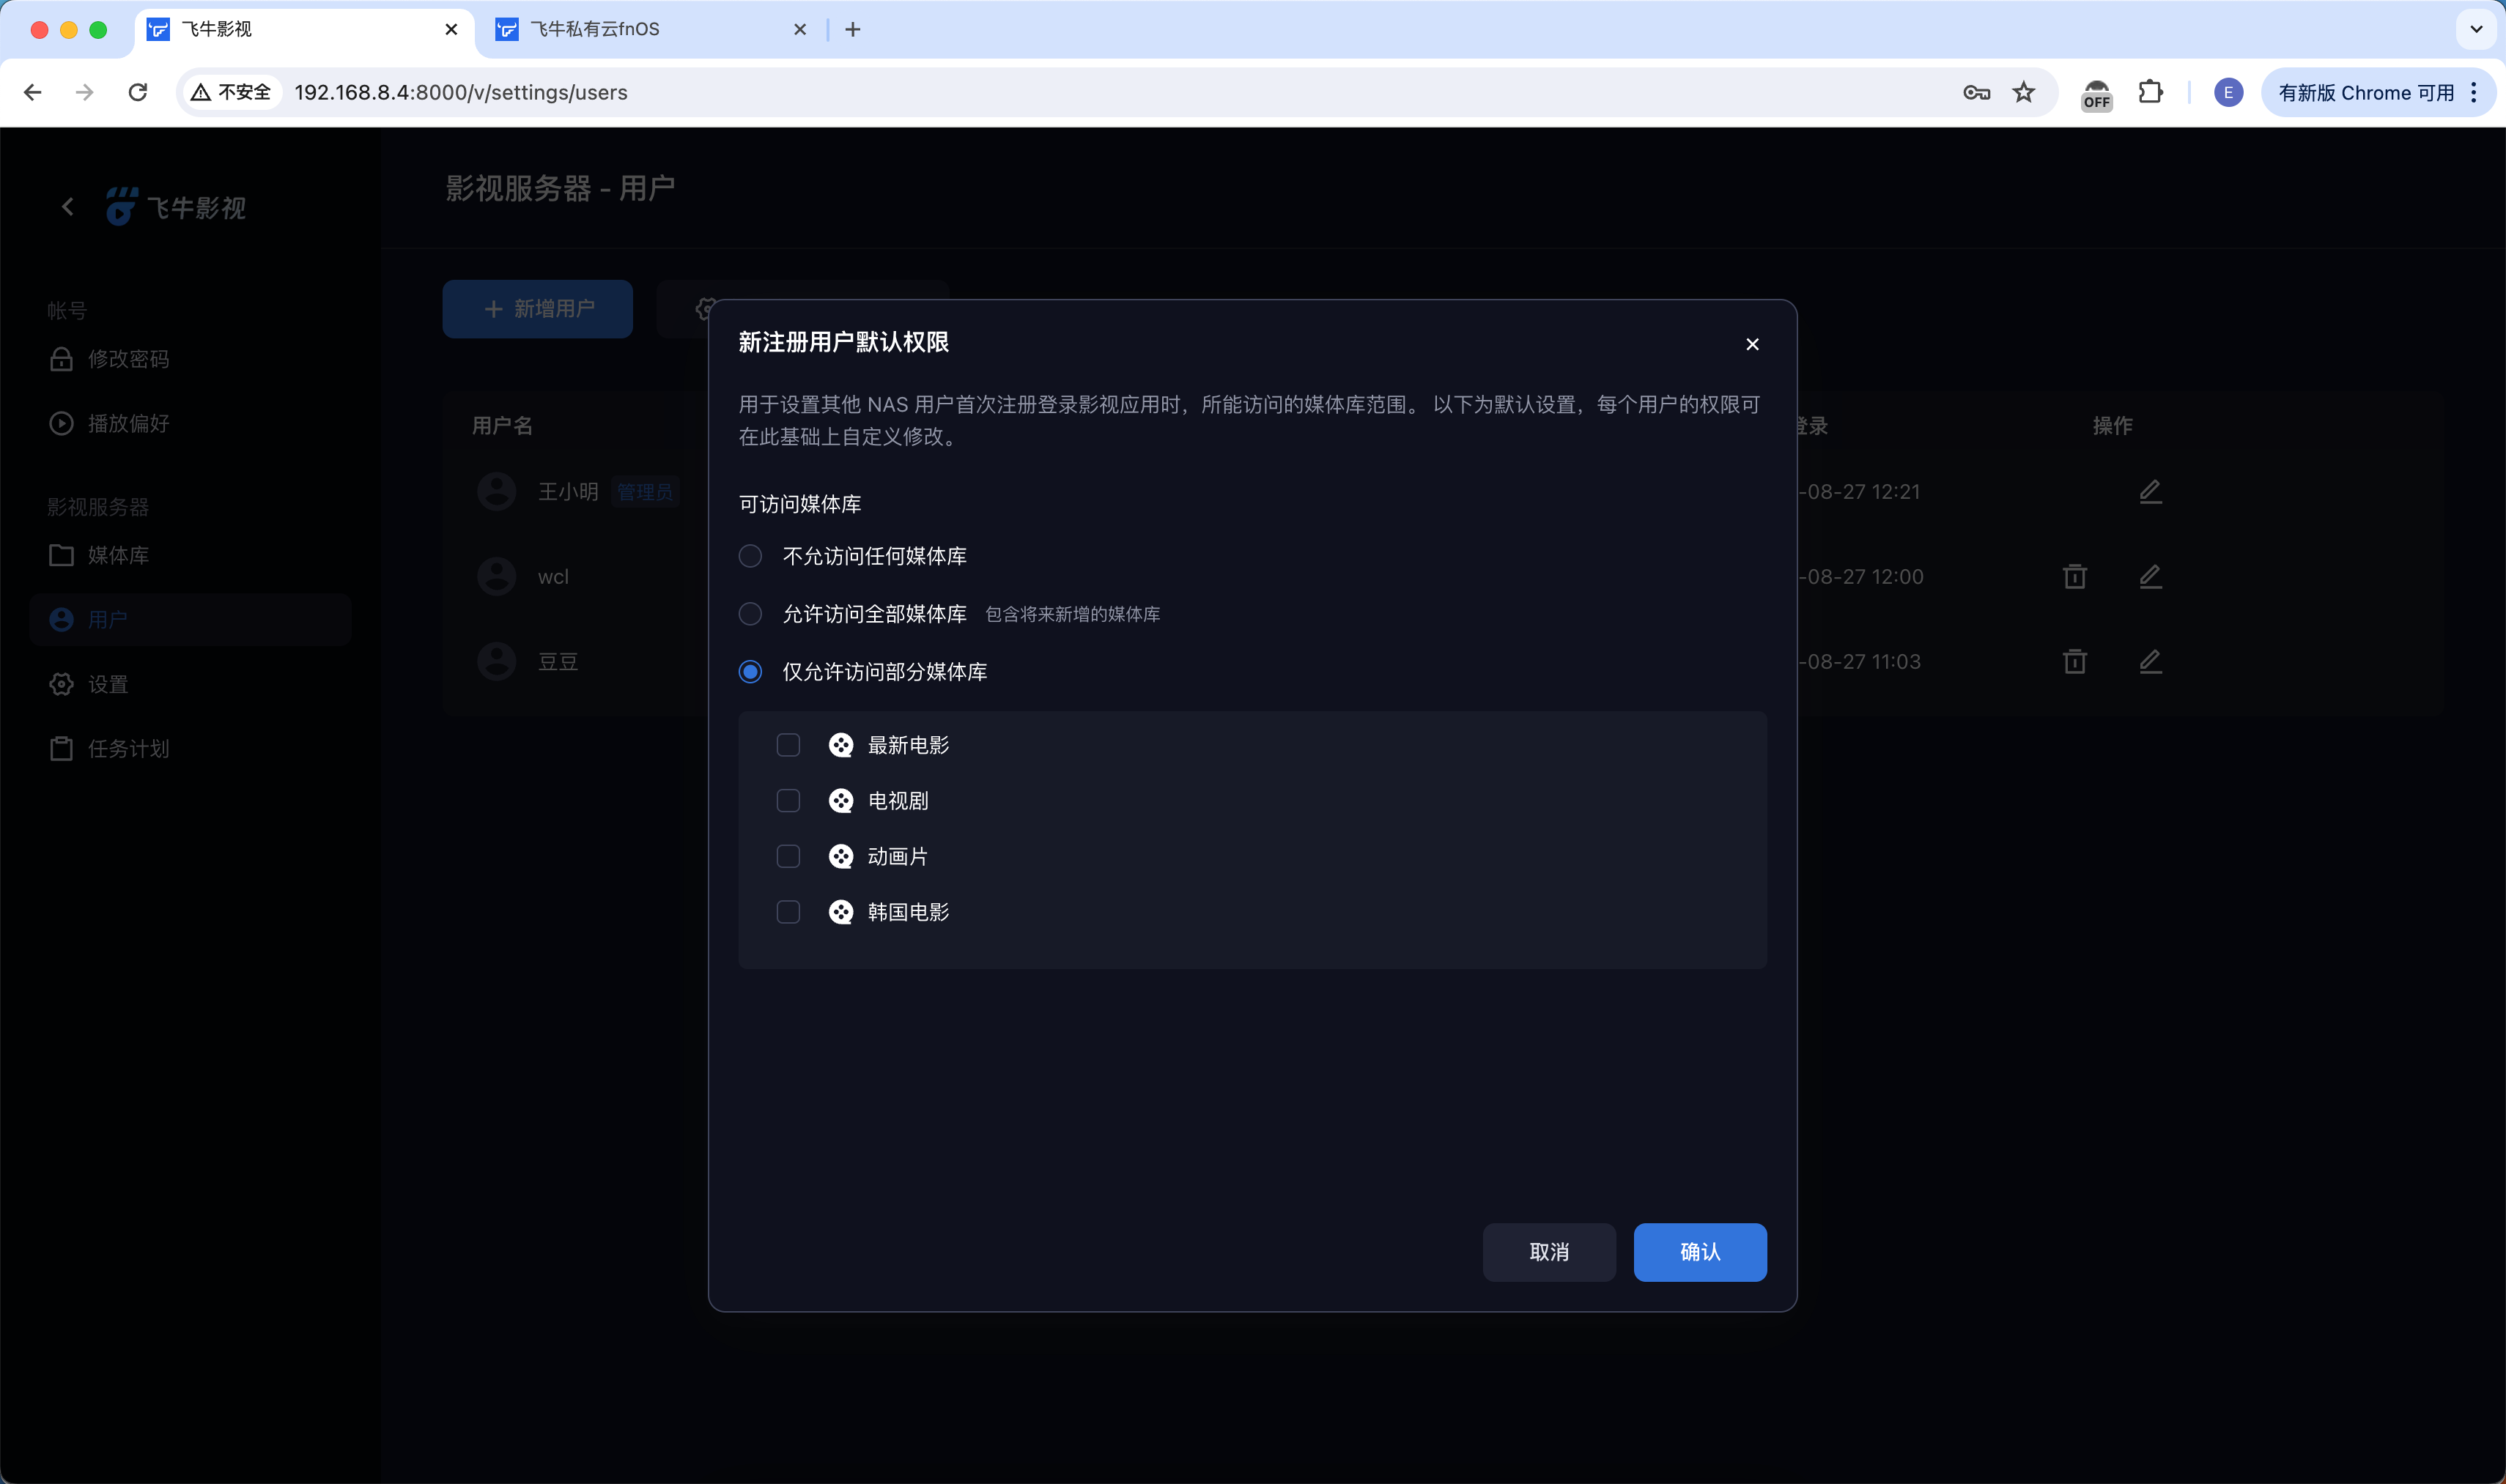Click the film reel icon beside 电视剧
2506x1484 pixels.
pyautogui.click(x=840, y=801)
